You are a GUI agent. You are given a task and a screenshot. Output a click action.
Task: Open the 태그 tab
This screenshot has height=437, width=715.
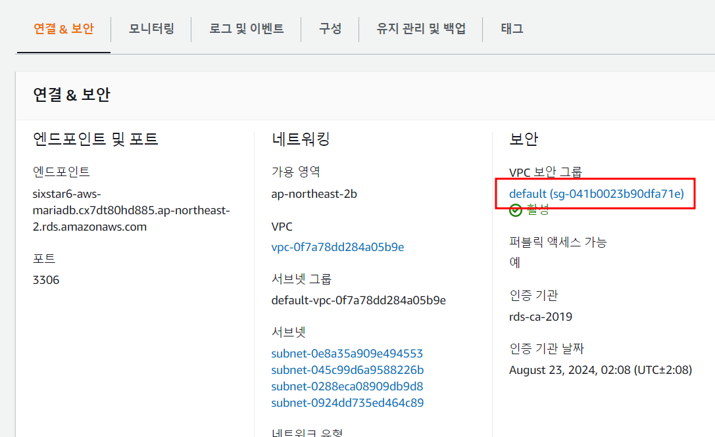point(512,29)
